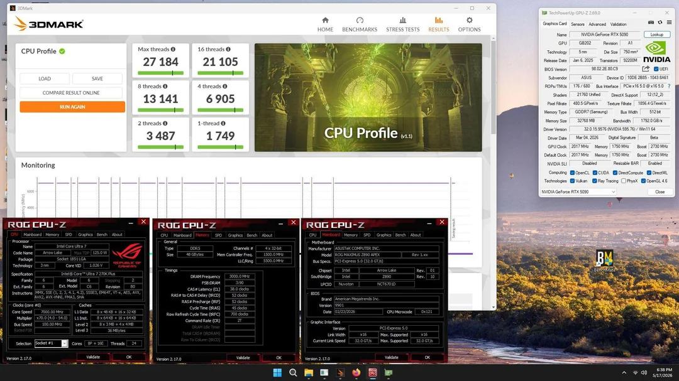Viewport: 679px width, 381px height.
Task: Open the Socket #1 selection dropdown
Action: point(51,343)
